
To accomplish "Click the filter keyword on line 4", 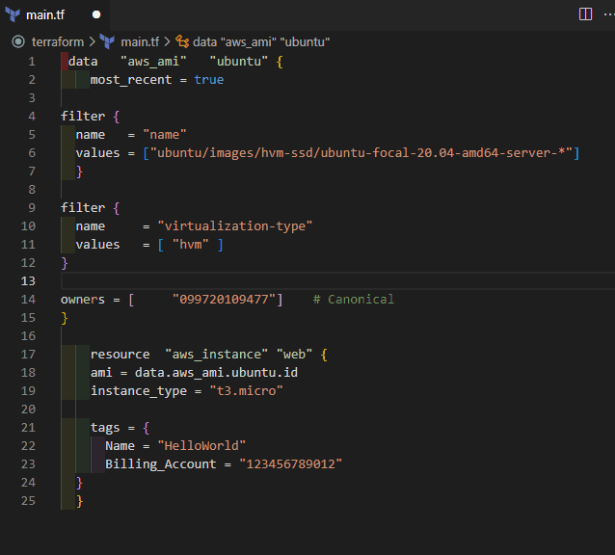I will tap(83, 117).
